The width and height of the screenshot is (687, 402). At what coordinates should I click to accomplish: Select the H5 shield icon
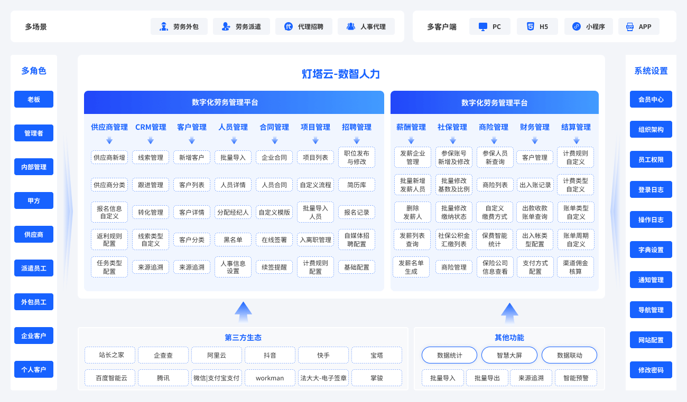click(x=530, y=26)
